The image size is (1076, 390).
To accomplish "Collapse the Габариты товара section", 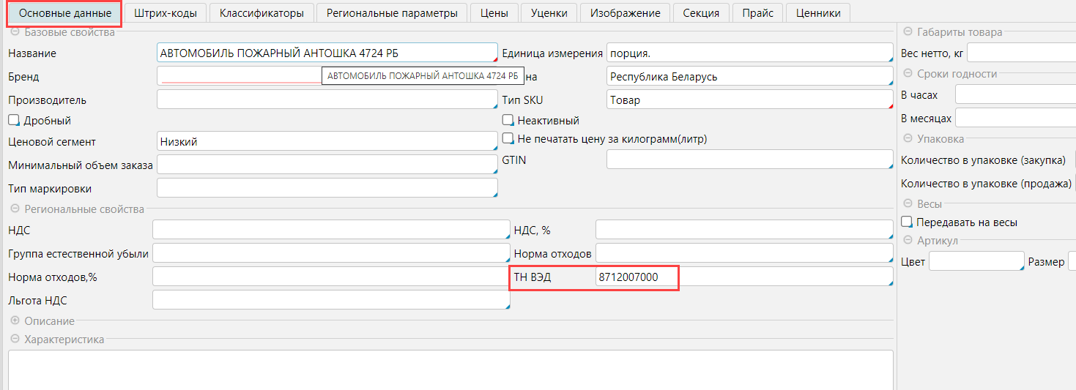I will point(908,32).
